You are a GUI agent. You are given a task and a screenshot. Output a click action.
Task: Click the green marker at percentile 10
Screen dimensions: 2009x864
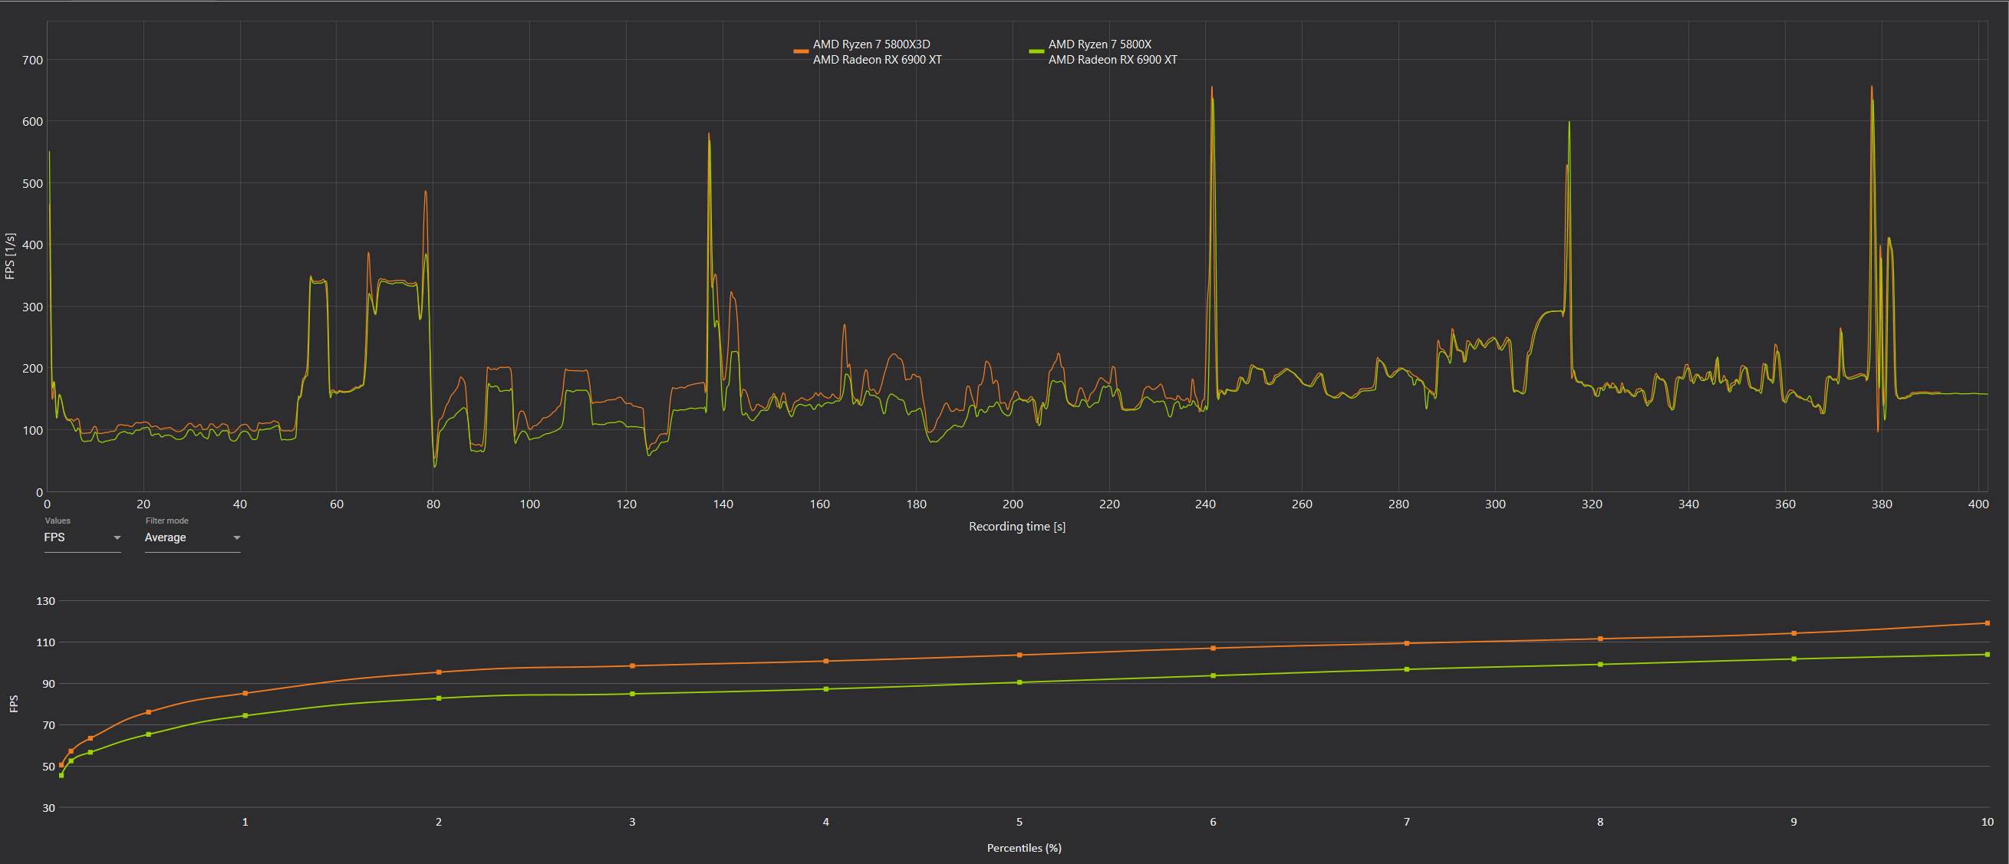1987,654
